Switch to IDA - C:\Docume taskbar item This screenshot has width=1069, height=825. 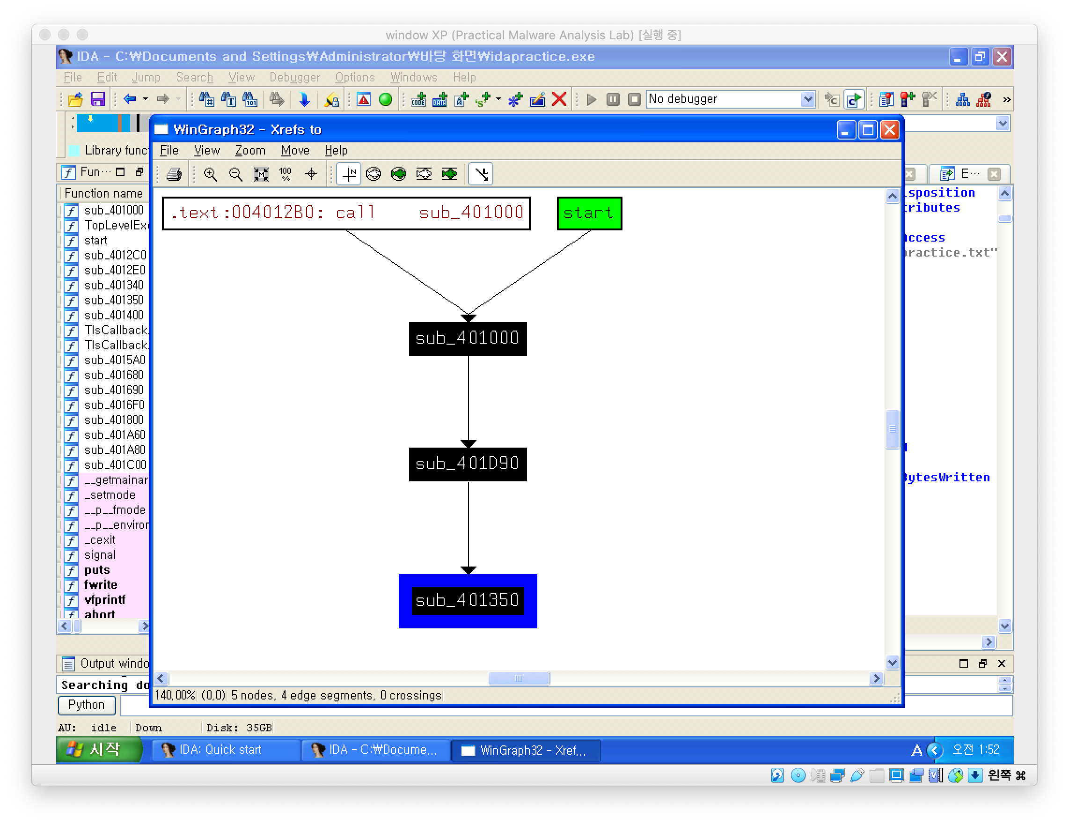pyautogui.click(x=376, y=750)
